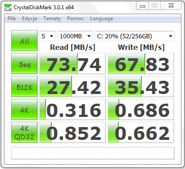Viewport: 185px width, 169px height.
Task: Click the Seq write result 67.83
Action: coord(141,64)
